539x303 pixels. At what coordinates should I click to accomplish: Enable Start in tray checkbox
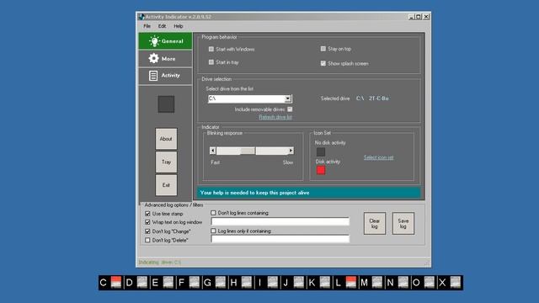tap(211, 62)
